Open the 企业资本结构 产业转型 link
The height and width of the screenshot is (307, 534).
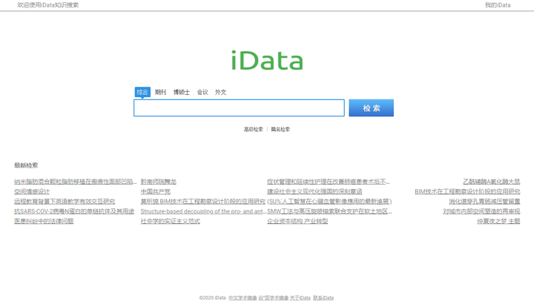297,221
